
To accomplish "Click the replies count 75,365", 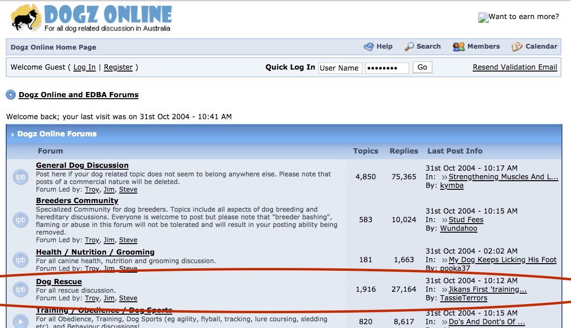I will (x=404, y=177).
